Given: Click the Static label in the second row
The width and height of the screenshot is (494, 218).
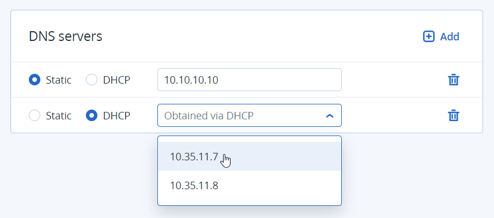Looking at the screenshot, I should tap(59, 116).
